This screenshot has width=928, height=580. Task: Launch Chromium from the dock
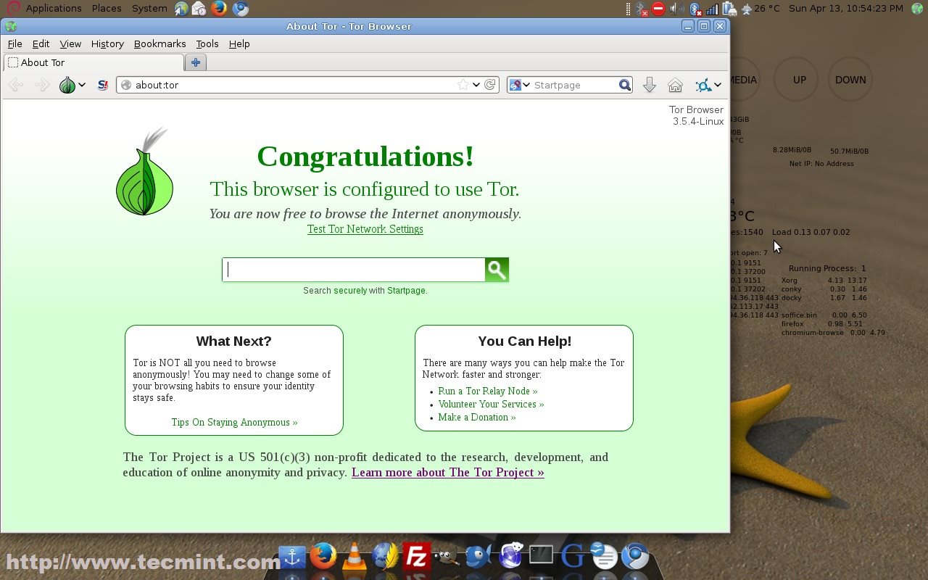(x=636, y=557)
